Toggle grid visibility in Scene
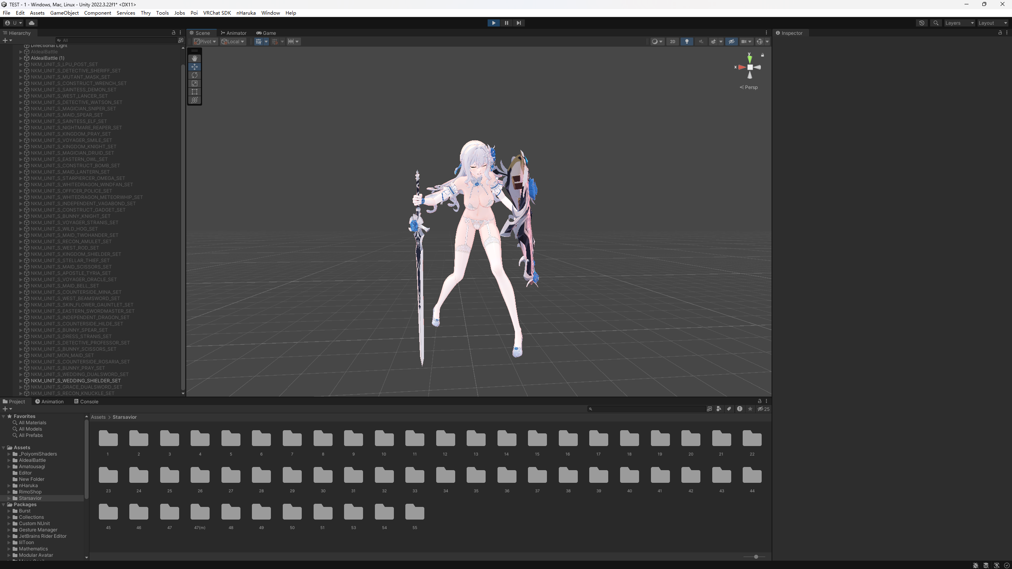 click(259, 42)
